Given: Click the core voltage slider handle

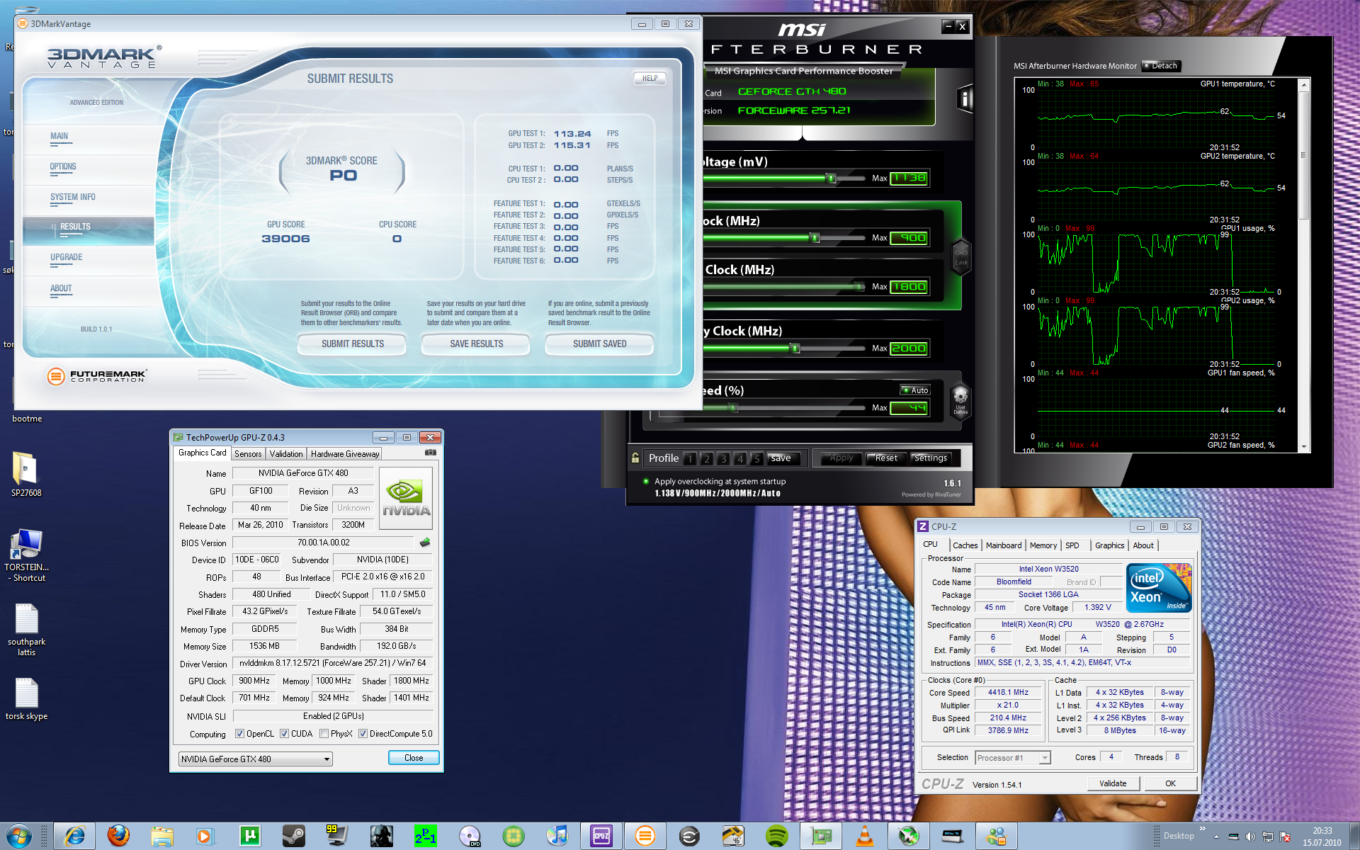Looking at the screenshot, I should [832, 178].
